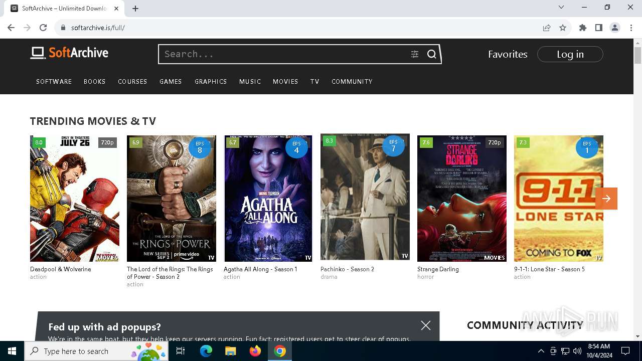The height and width of the screenshot is (361, 642).
Task: Open 9-1-1 Lone Star poster
Action: click(x=559, y=199)
